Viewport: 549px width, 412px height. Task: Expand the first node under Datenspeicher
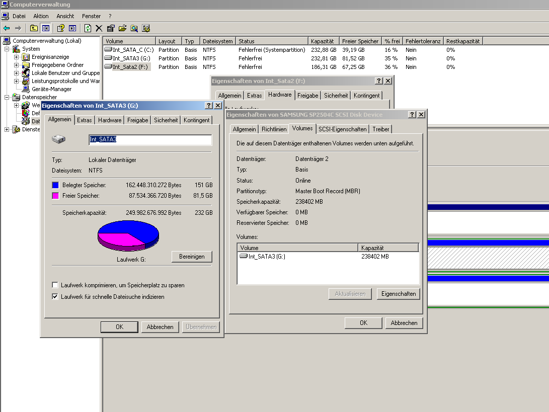click(16, 105)
